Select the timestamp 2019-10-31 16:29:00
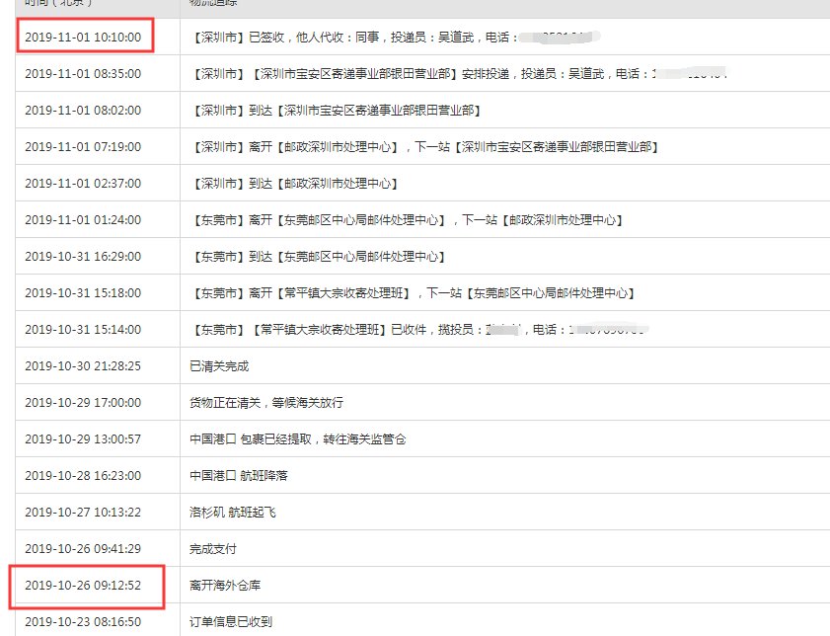This screenshot has height=636, width=830. pyautogui.click(x=83, y=257)
